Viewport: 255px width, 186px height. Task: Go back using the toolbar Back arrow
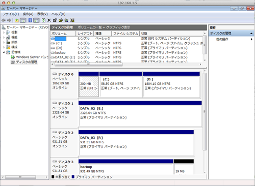click(4, 20)
